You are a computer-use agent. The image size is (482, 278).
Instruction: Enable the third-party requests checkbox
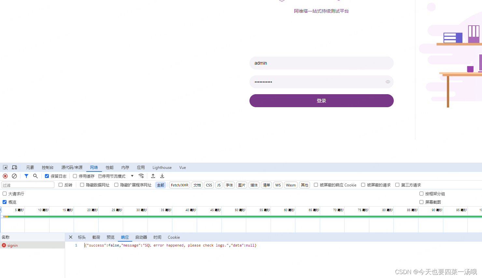click(x=397, y=185)
